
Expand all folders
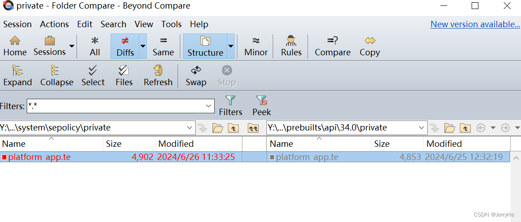pos(18,76)
